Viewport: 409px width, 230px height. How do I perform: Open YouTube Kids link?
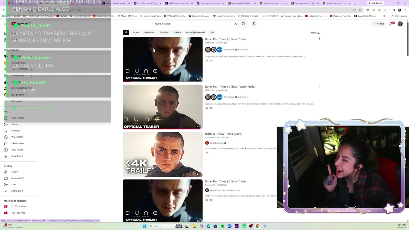click(x=18, y=213)
